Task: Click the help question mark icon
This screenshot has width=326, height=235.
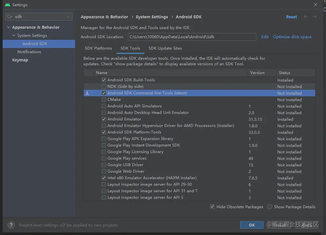Action: (11, 225)
